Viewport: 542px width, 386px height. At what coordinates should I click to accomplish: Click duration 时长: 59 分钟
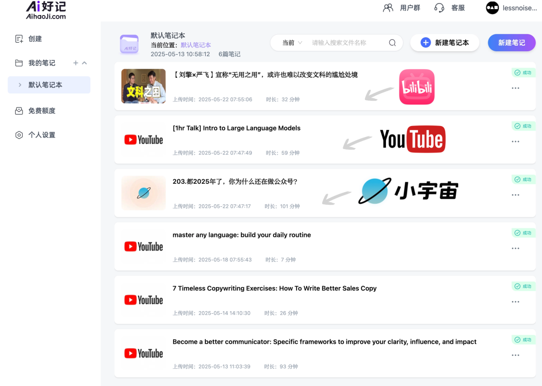pyautogui.click(x=283, y=153)
